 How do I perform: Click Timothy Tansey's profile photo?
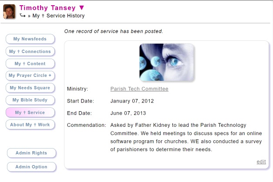click(x=10, y=12)
